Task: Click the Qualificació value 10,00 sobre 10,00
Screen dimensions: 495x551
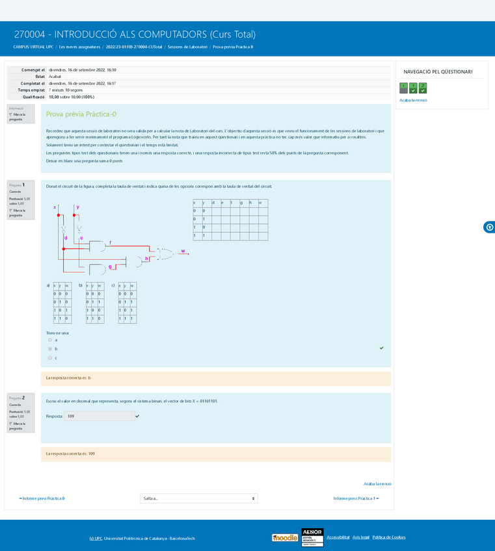Action: click(x=72, y=97)
